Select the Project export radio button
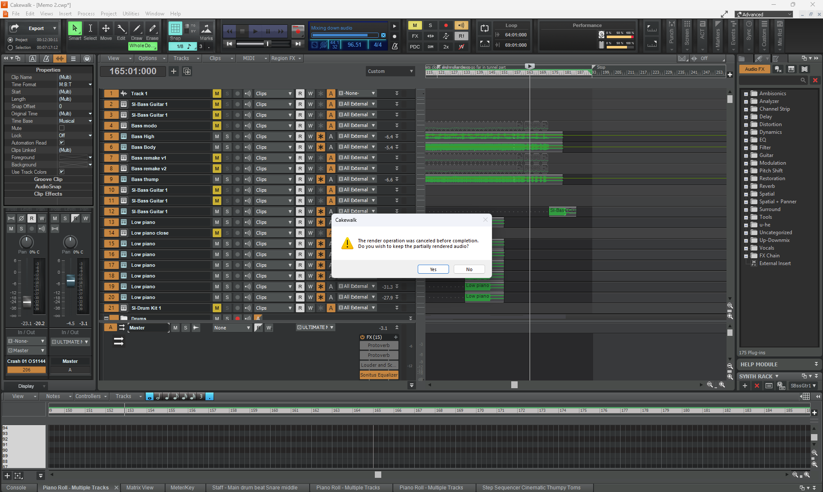The height and width of the screenshot is (492, 823). click(x=10, y=40)
